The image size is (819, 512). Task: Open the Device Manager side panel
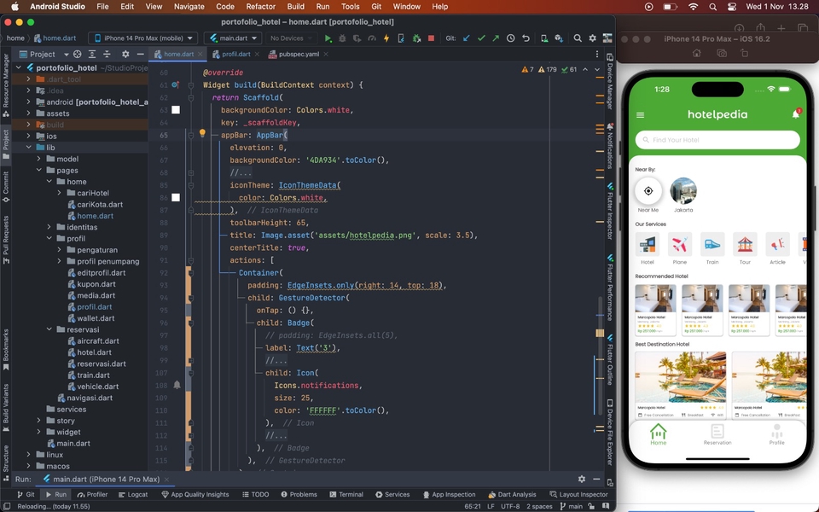[609, 81]
